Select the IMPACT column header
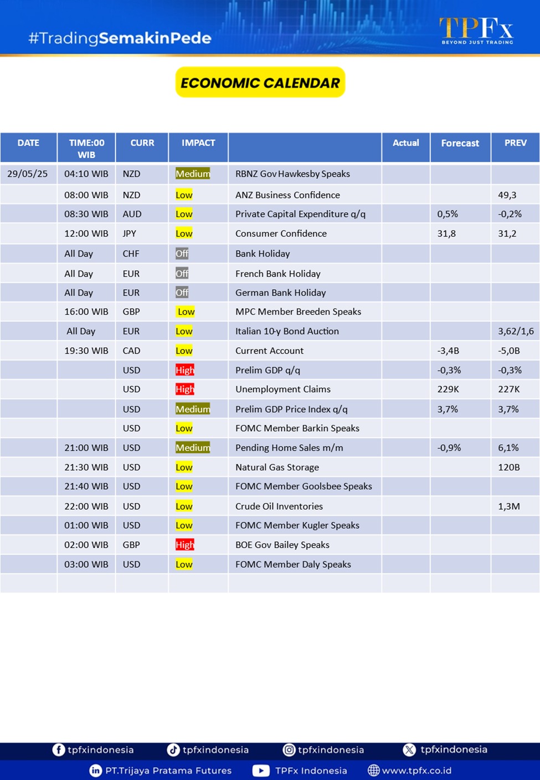The width and height of the screenshot is (540, 780). (x=198, y=143)
